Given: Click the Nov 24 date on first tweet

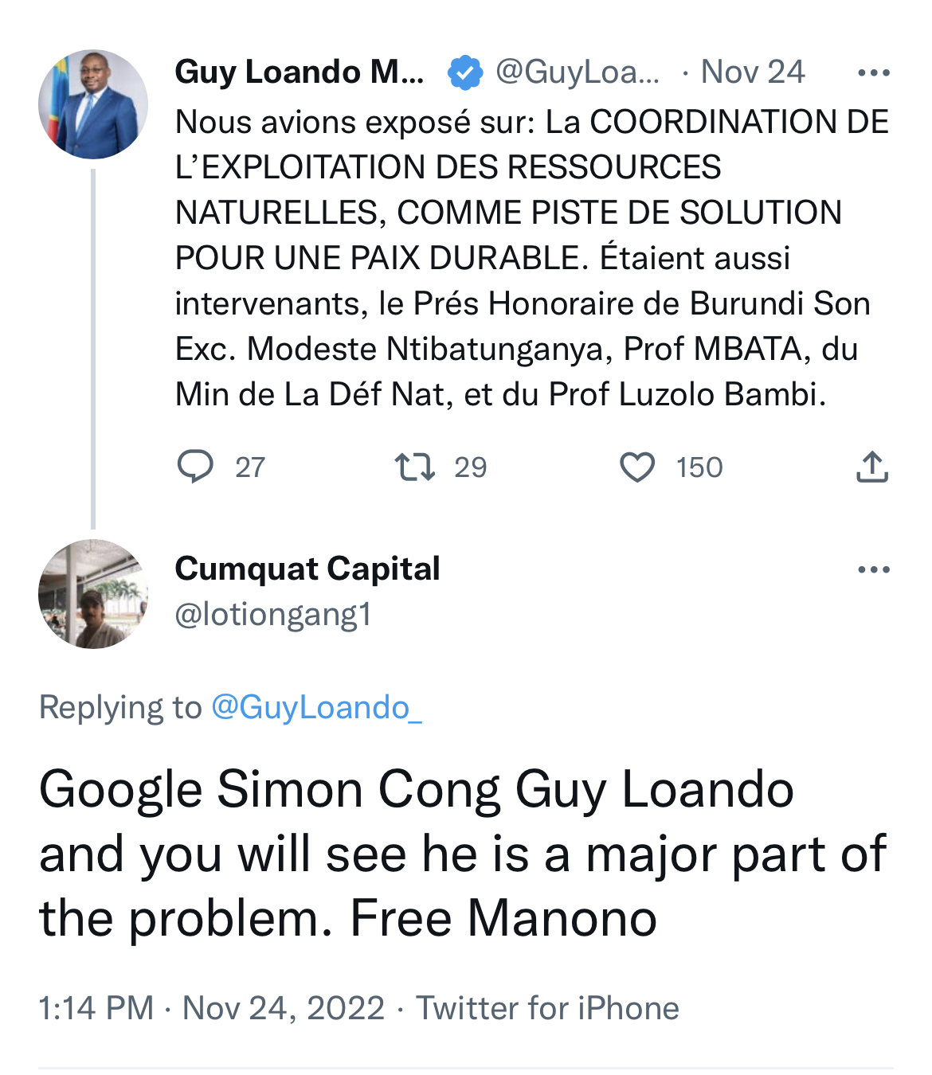Looking at the screenshot, I should pos(753,72).
